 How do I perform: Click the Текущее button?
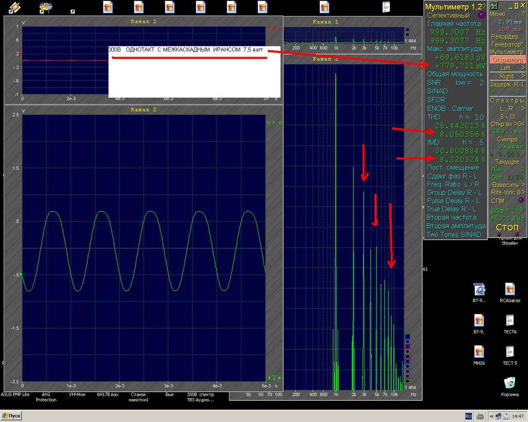point(507,162)
